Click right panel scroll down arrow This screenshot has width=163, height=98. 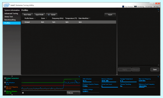click(159, 65)
